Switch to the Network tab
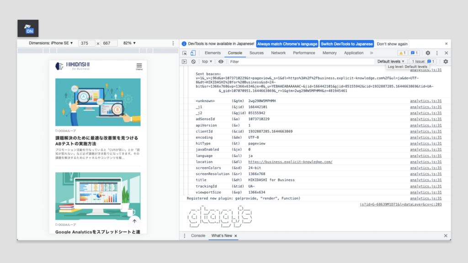Viewport: 468px width, 263px height. [x=278, y=53]
